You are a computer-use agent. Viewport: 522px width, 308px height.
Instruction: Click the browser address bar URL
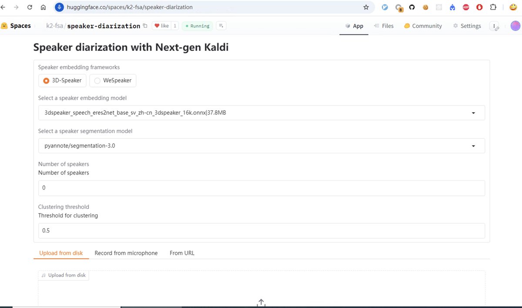(x=130, y=7)
